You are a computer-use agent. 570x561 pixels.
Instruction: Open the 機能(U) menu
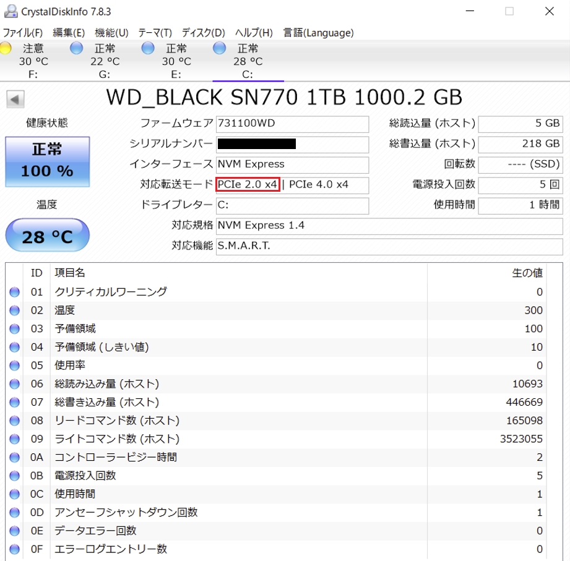tap(111, 33)
